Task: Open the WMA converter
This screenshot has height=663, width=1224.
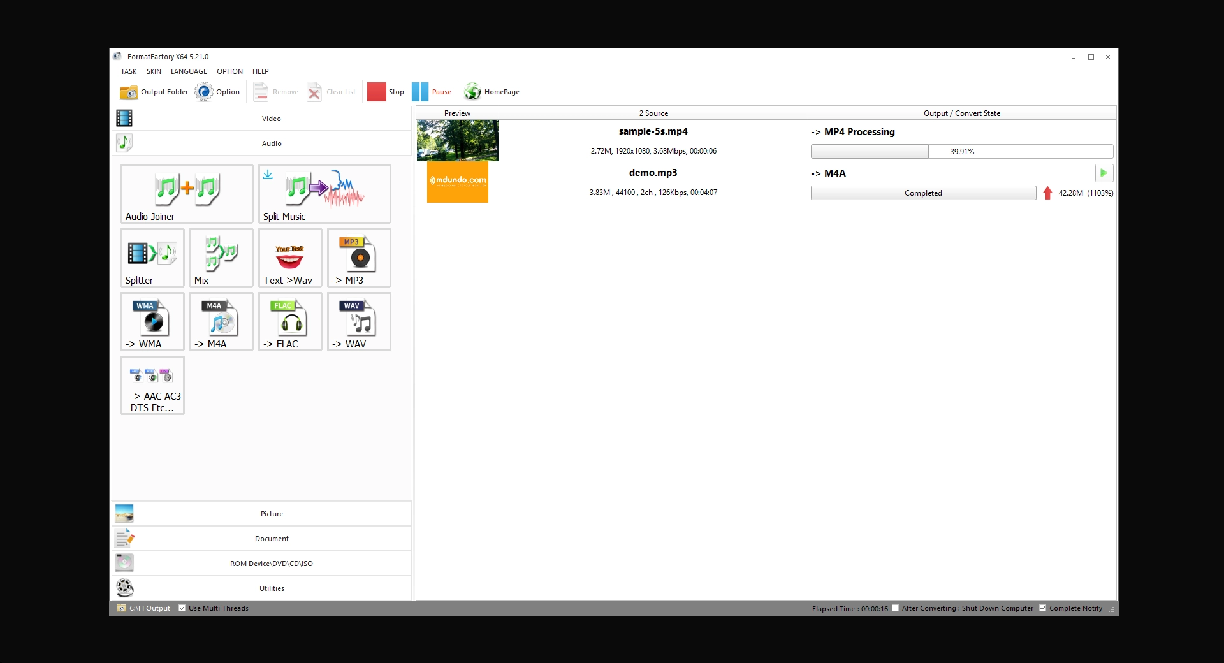Action: coord(152,321)
